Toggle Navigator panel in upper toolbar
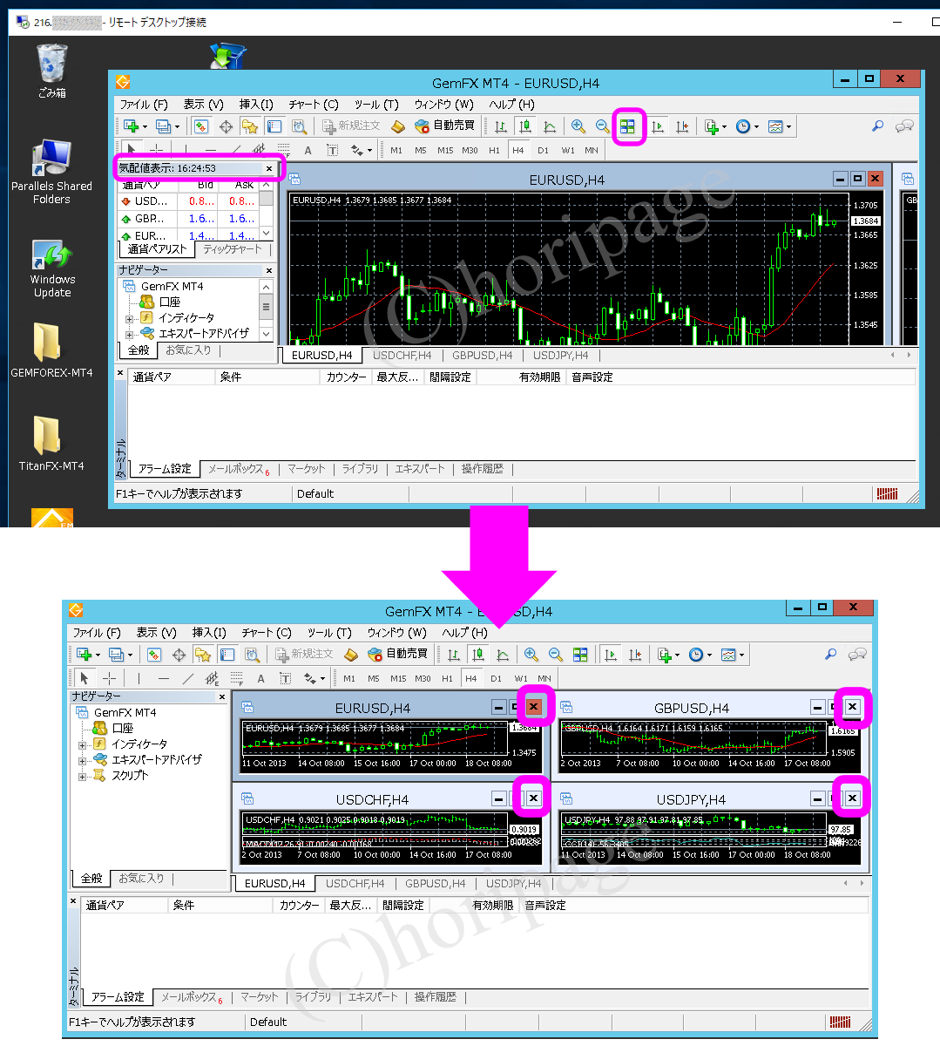The width and height of the screenshot is (940, 1046). [250, 126]
